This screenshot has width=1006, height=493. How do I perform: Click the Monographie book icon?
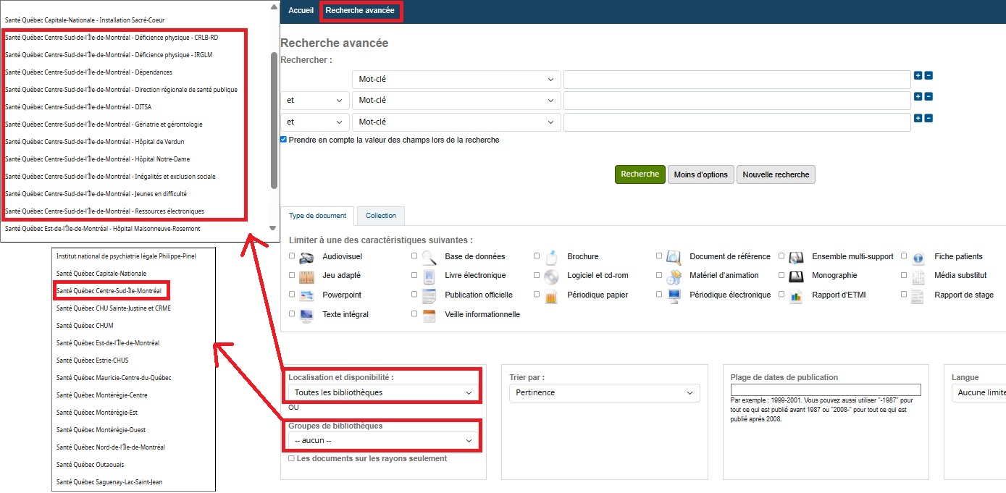[796, 276]
